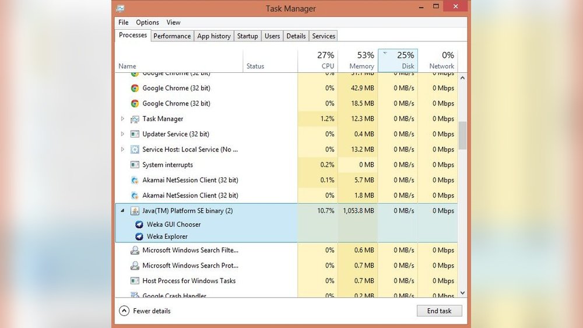The width and height of the screenshot is (583, 328).
Task: Select the Weka Explorer icon
Action: pos(139,237)
